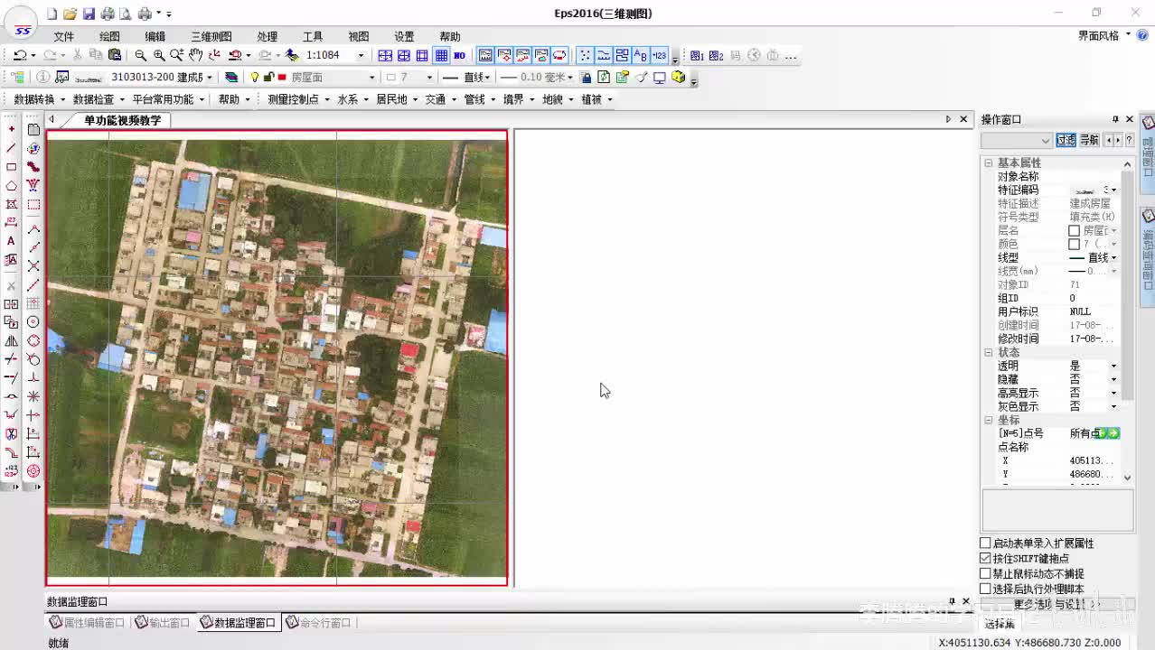Uncheck 按住SHIFT键拖点 checkbox

coord(986,559)
